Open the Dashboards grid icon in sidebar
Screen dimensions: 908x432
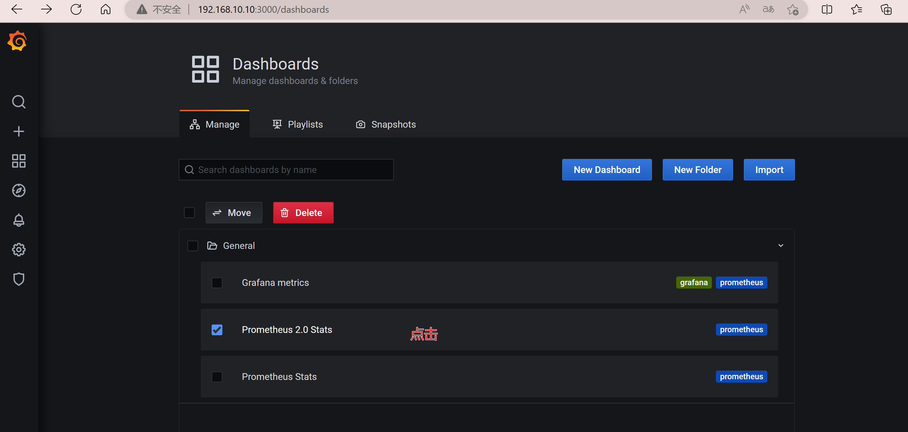pos(19,161)
